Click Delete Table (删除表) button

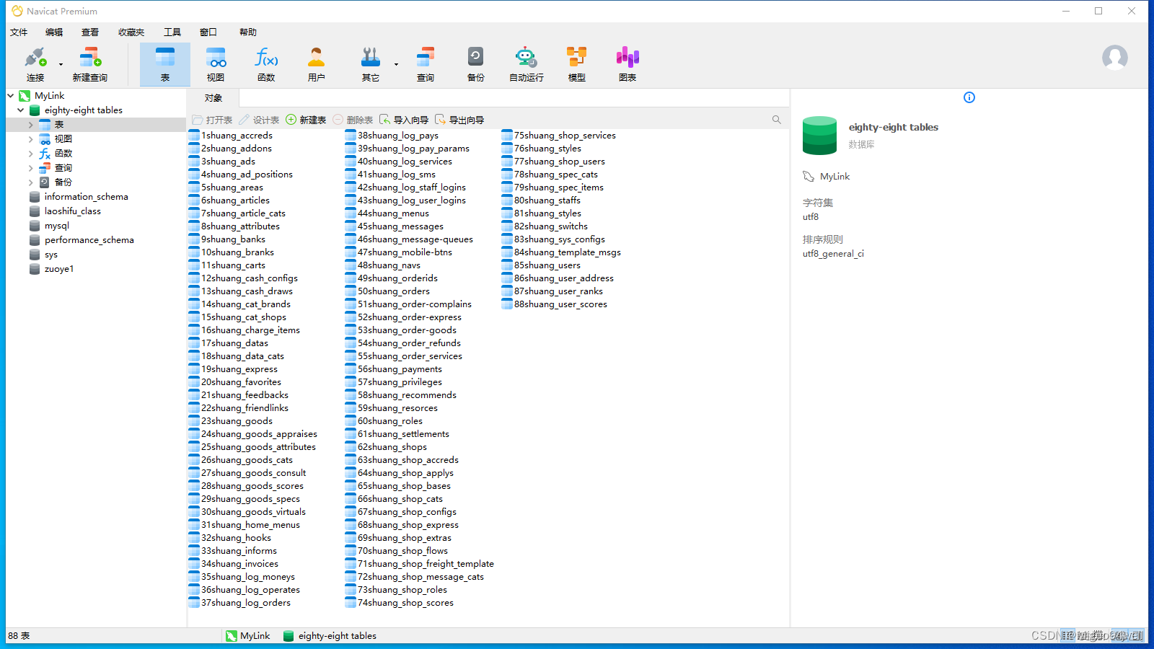click(x=353, y=120)
